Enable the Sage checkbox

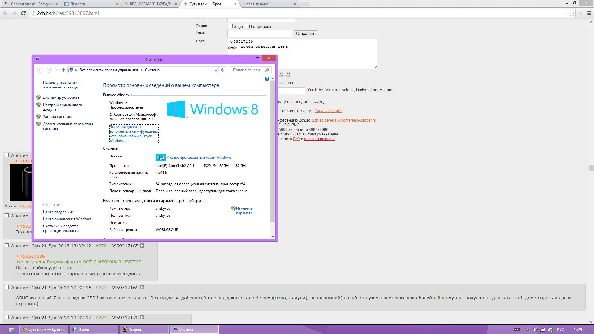230,26
